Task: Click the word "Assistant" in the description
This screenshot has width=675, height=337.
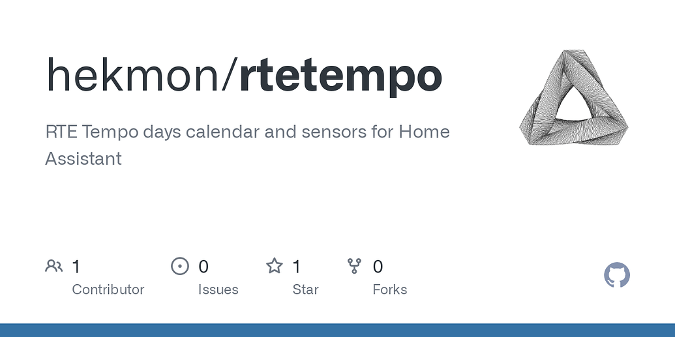Action: click(x=83, y=158)
